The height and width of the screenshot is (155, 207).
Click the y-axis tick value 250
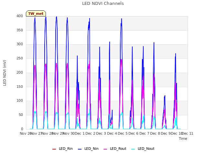tap(20, 58)
